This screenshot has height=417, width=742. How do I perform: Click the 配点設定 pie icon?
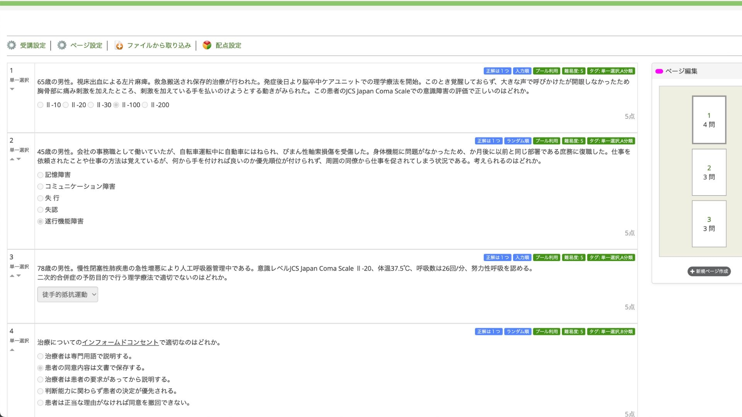click(x=207, y=45)
